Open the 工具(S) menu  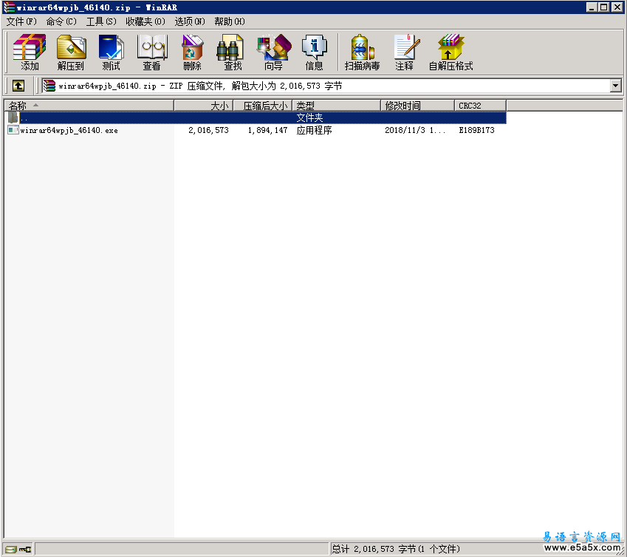[101, 21]
